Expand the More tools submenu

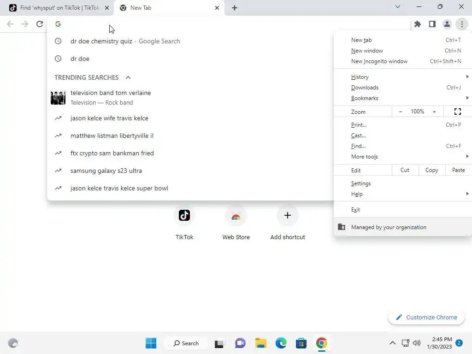pyautogui.click(x=403, y=157)
